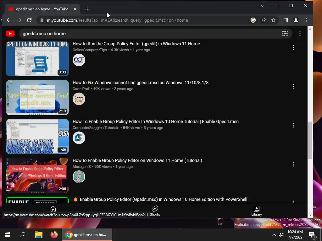View site information lock icon
Viewport: 322px width, 241px height.
pos(42,20)
